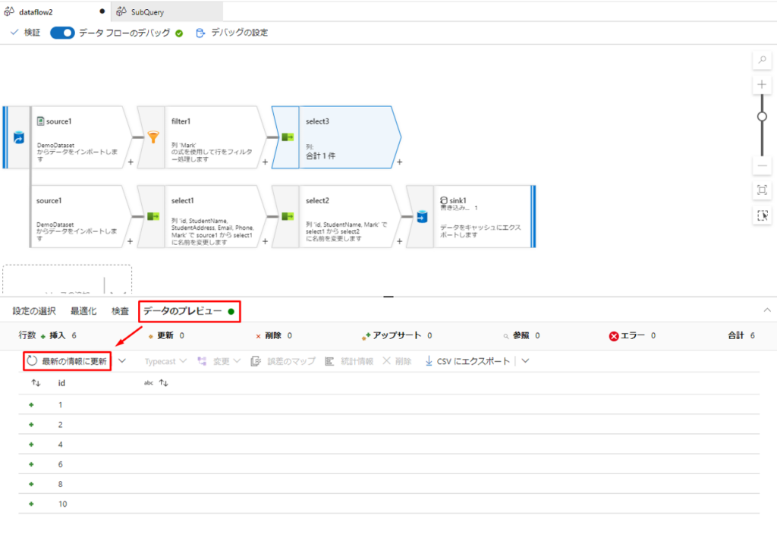The image size is (777, 547).
Task: Click the filter1 funnel icon
Action: click(153, 137)
